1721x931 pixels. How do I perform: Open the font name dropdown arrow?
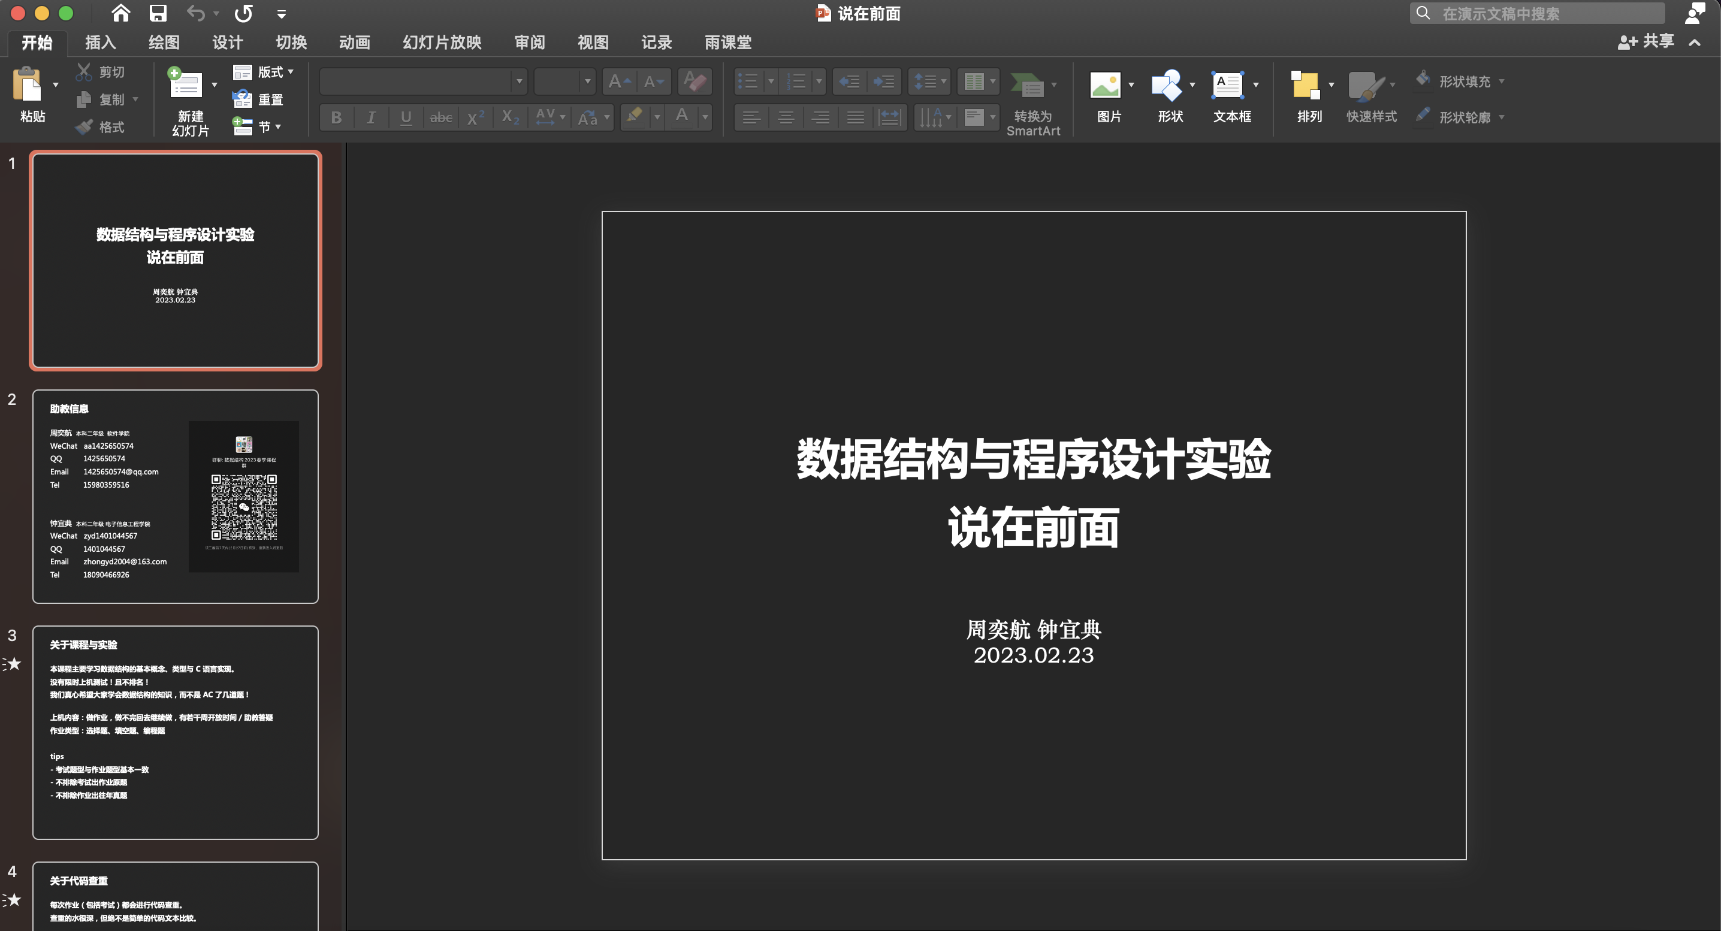tap(519, 81)
